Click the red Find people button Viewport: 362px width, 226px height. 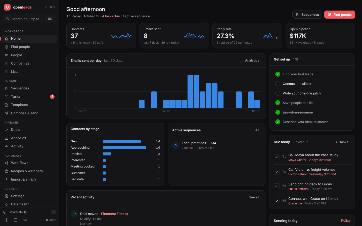pos(340,15)
